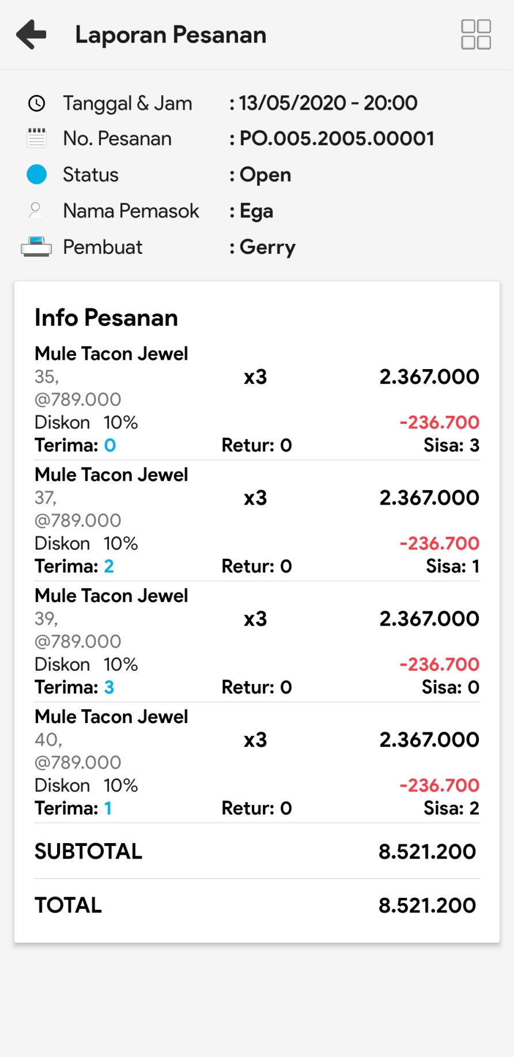The image size is (514, 1057).
Task: Click the Laporan Pesanan page title
Action: [x=171, y=35]
